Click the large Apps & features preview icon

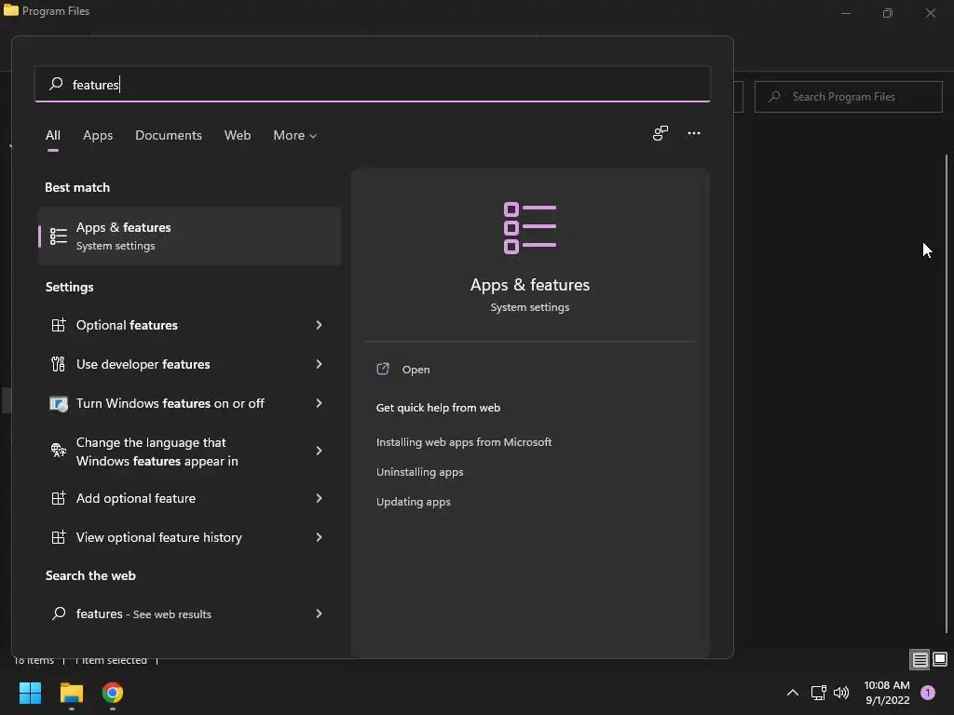pos(530,228)
